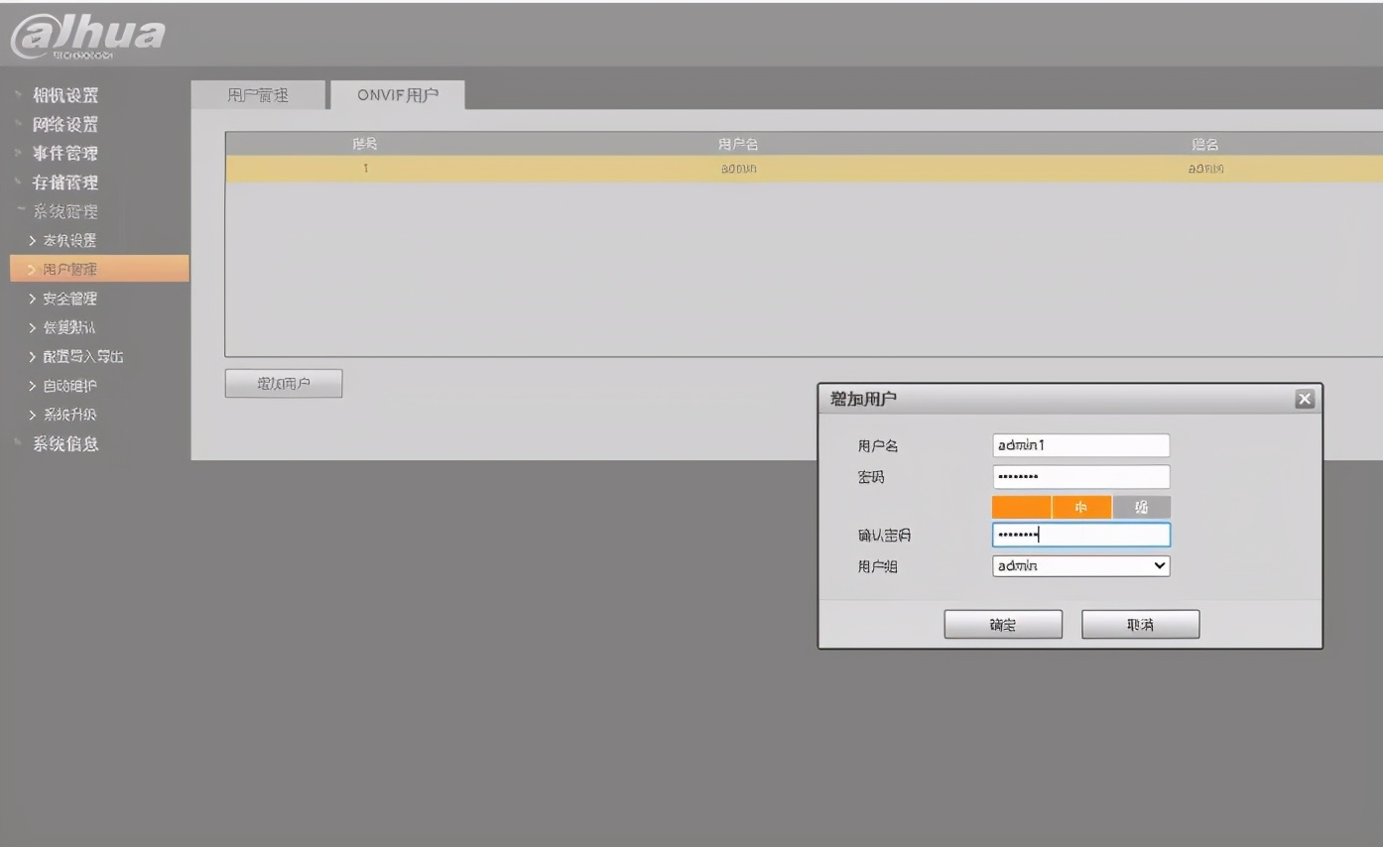The height and width of the screenshot is (847, 1383).
Task: Click the 强 password strength segment
Action: click(1142, 508)
